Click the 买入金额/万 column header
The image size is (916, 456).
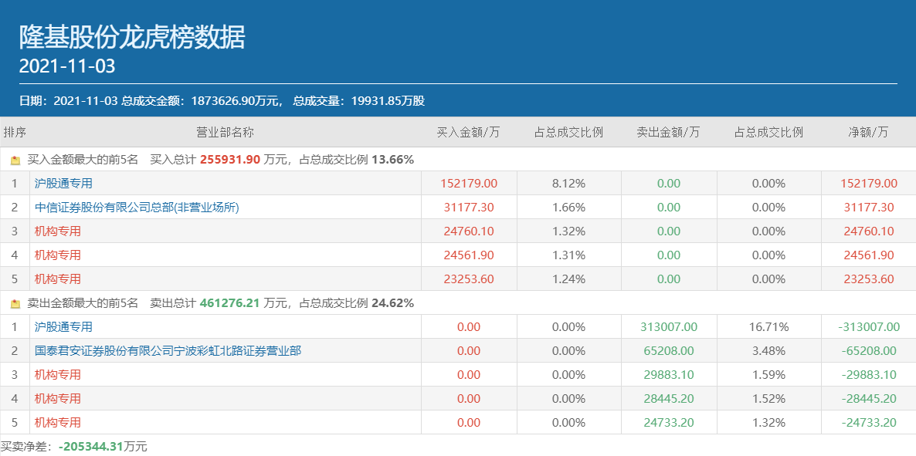tap(468, 132)
